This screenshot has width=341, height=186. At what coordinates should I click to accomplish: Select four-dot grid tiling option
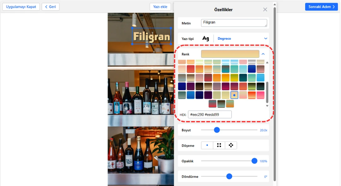pyautogui.click(x=219, y=145)
